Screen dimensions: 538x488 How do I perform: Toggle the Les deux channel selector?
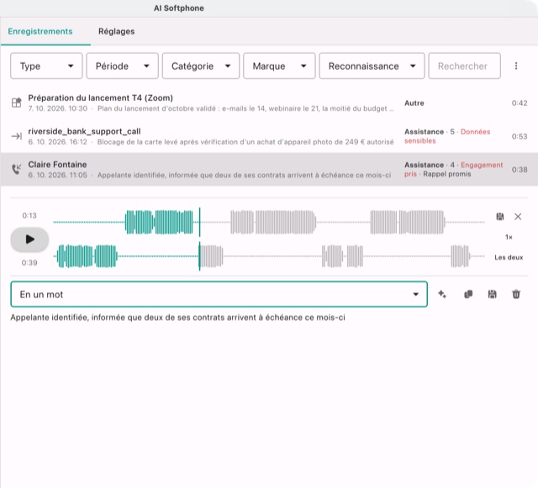(509, 257)
